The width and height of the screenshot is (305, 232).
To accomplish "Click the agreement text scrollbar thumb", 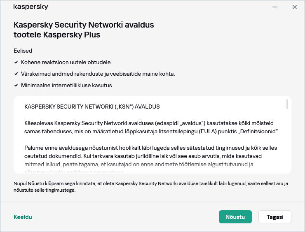I will pos(287,104).
